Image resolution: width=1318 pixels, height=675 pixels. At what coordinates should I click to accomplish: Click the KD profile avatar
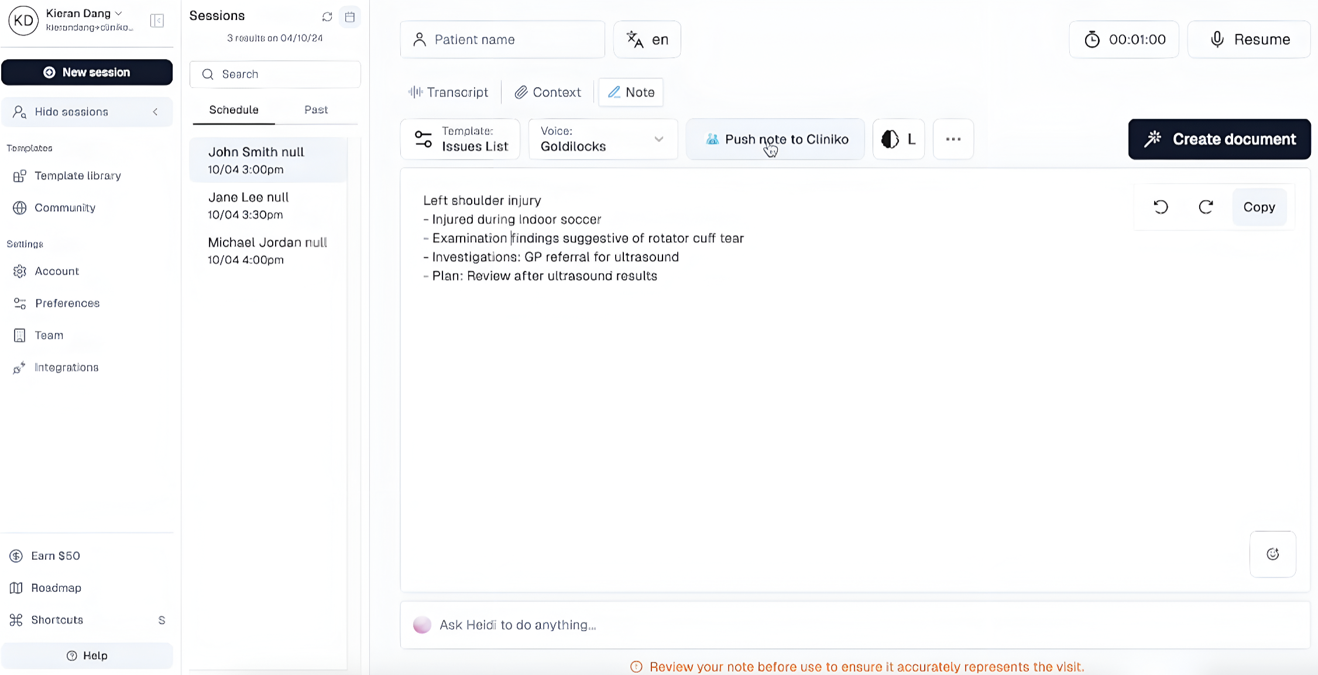[x=23, y=20]
